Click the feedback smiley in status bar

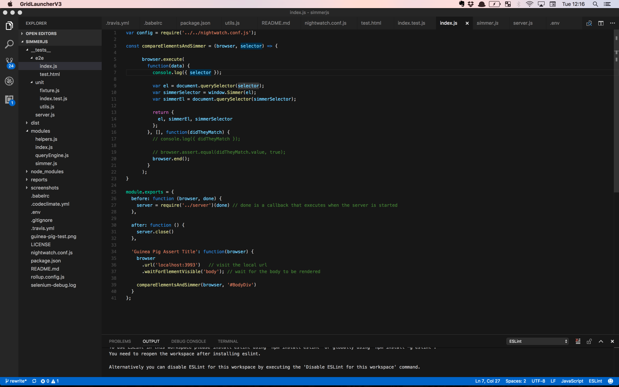[611, 381]
